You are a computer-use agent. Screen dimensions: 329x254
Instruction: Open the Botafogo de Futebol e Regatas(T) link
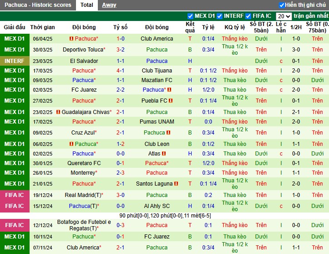(x=84, y=225)
